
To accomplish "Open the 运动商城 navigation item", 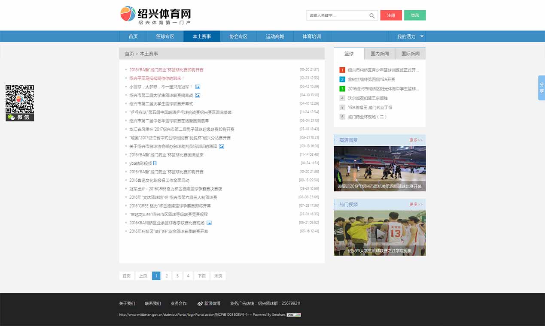I will coord(275,36).
